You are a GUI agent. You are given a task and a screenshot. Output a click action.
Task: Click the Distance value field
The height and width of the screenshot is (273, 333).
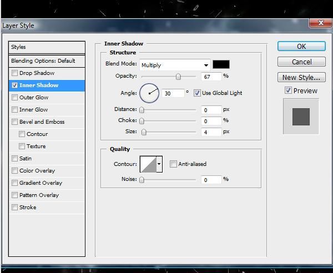[211, 110]
